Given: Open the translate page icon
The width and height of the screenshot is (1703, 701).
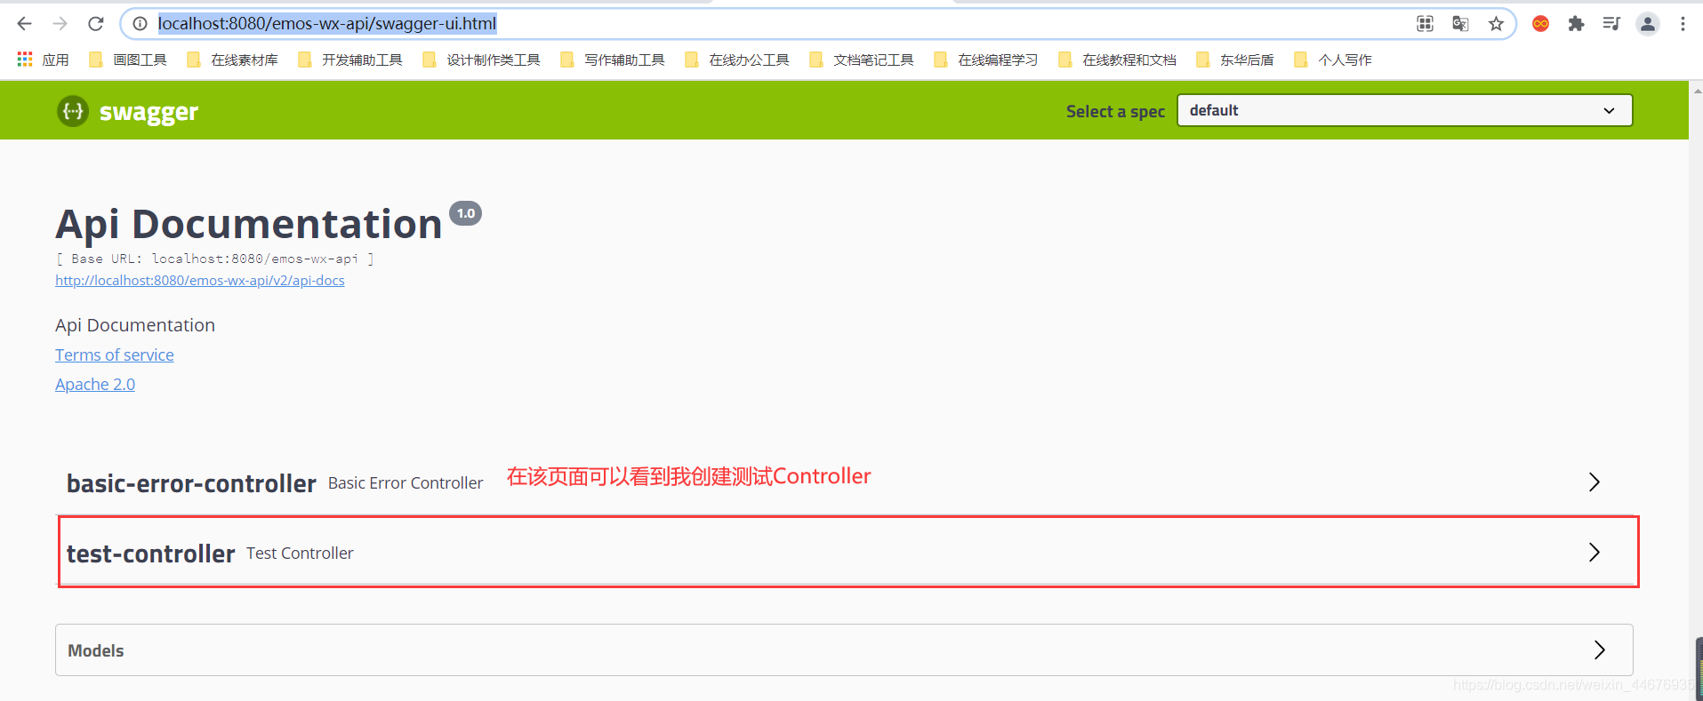Looking at the screenshot, I should point(1460,24).
